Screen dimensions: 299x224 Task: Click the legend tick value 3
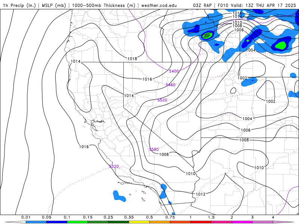(253, 217)
